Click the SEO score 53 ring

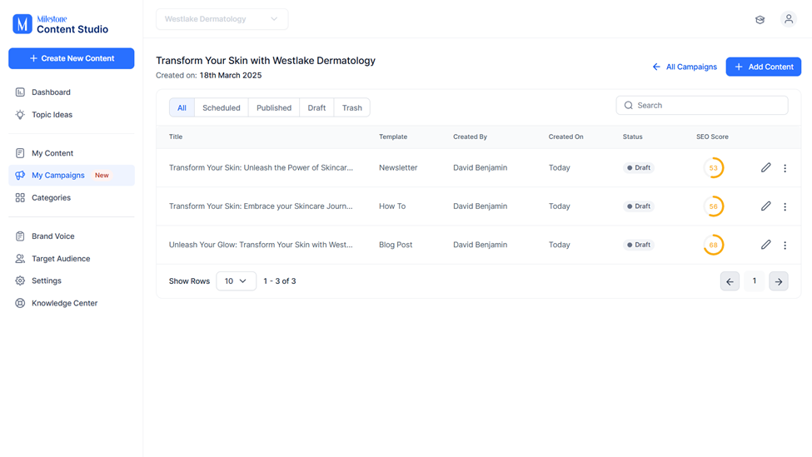(x=713, y=167)
